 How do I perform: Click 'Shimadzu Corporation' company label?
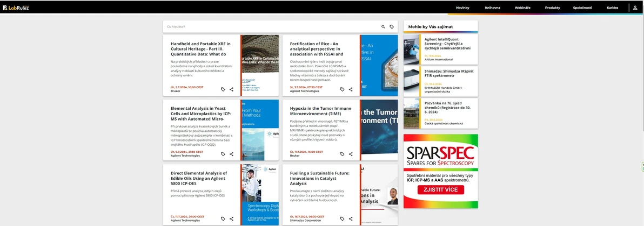coord(306,221)
